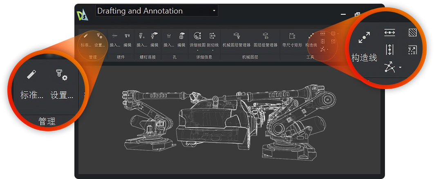The image size is (434, 179).
Task: Click the 工具 group label
Action: tap(310, 57)
